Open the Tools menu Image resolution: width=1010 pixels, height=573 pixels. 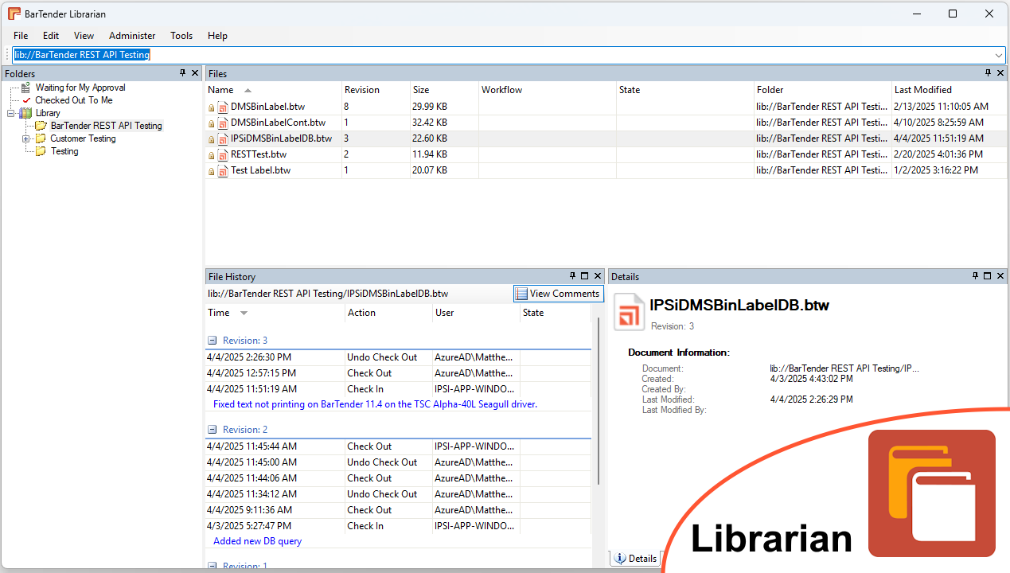tap(181, 36)
